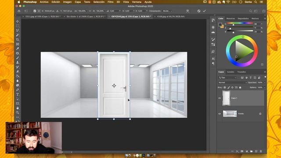Select the History Brush tool

click(x=18, y=67)
